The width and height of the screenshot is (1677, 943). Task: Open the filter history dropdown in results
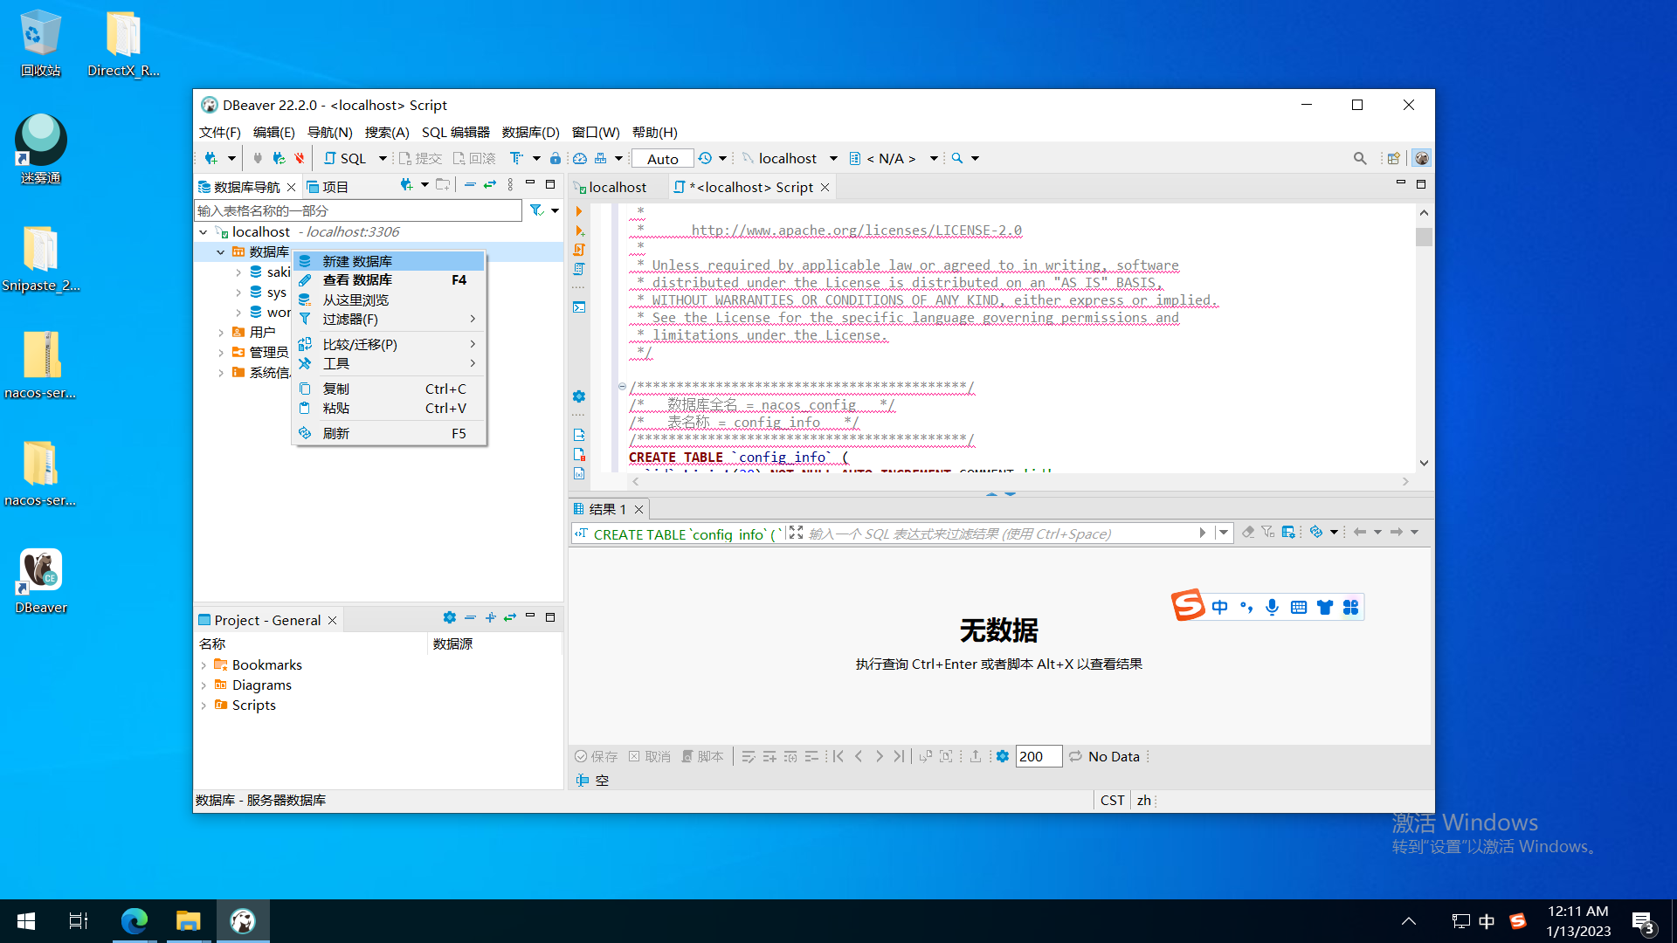pyautogui.click(x=1224, y=533)
